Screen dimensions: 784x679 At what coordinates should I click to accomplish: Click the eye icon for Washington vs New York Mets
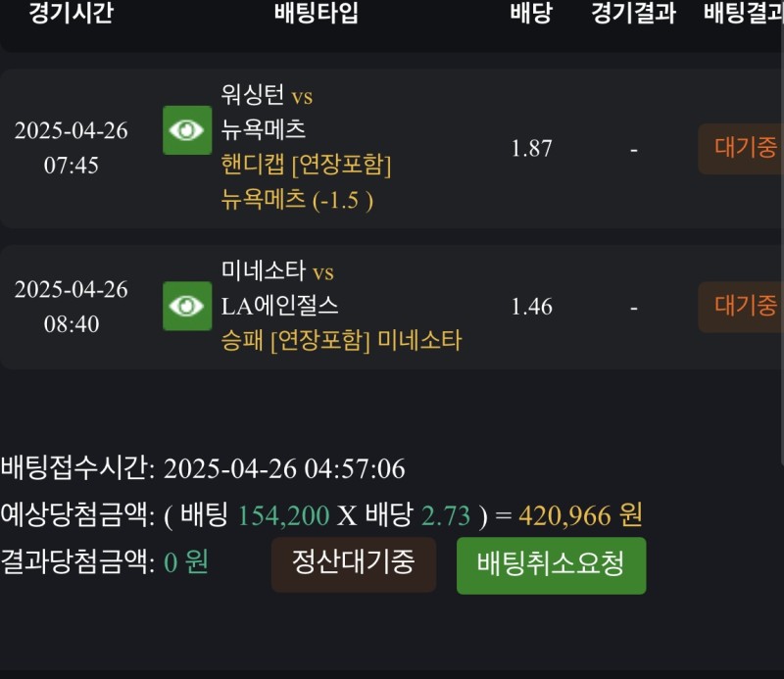[x=187, y=130]
